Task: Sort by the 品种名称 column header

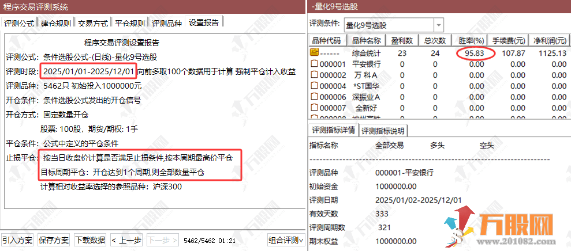Action: point(366,40)
